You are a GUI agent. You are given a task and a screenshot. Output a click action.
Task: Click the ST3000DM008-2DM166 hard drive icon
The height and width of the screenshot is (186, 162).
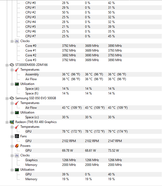12,65
